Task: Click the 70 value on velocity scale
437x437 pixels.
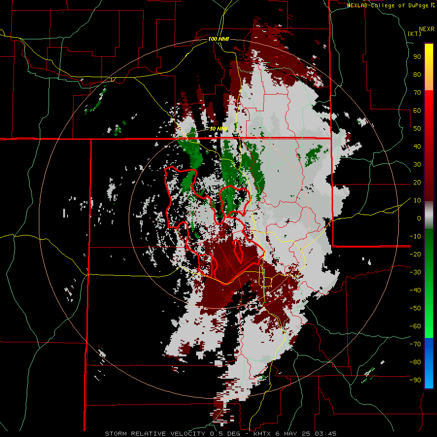Action: 417,93
